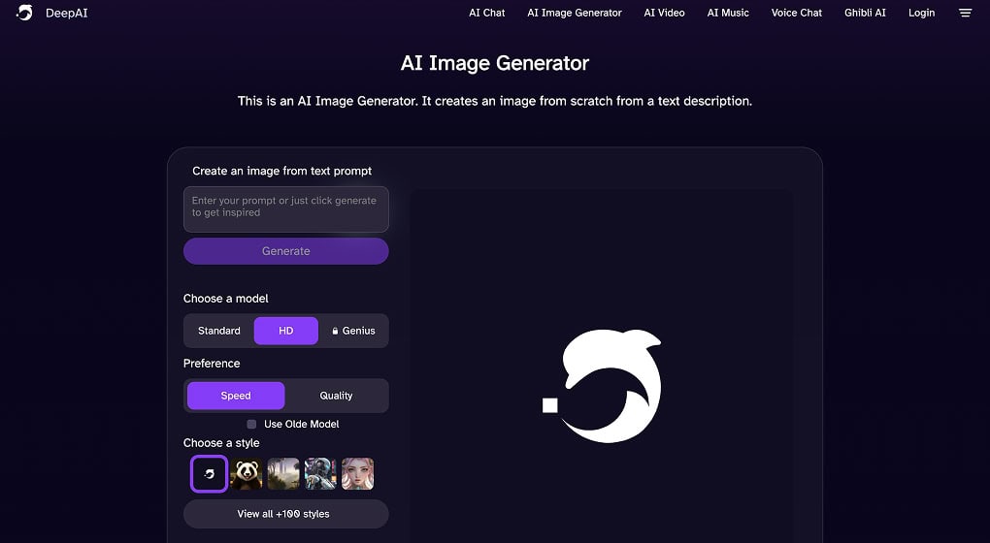Click the Login link
This screenshot has width=990, height=543.
point(922,13)
